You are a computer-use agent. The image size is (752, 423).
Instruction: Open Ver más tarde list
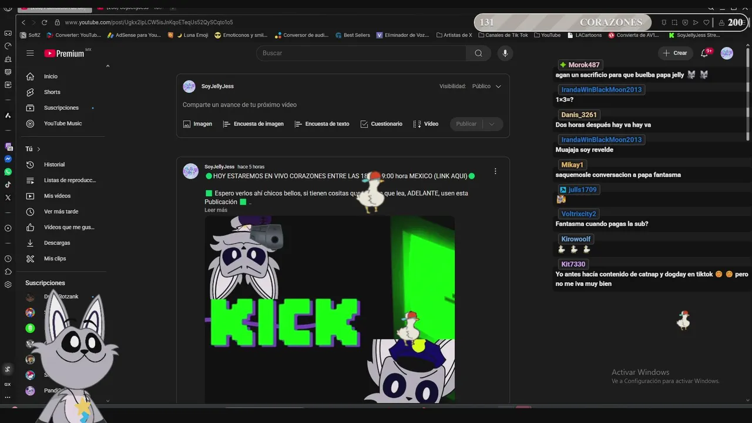point(61,211)
